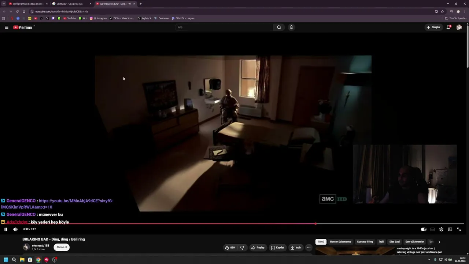Click the browser address bar URL
Image resolution: width=469 pixels, height=264 pixels.
click(62, 11)
